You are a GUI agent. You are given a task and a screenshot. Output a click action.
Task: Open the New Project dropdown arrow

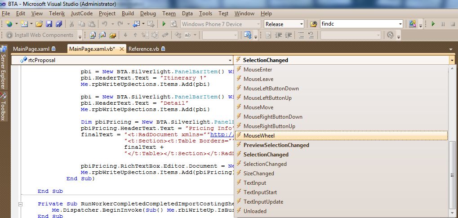click(x=16, y=24)
